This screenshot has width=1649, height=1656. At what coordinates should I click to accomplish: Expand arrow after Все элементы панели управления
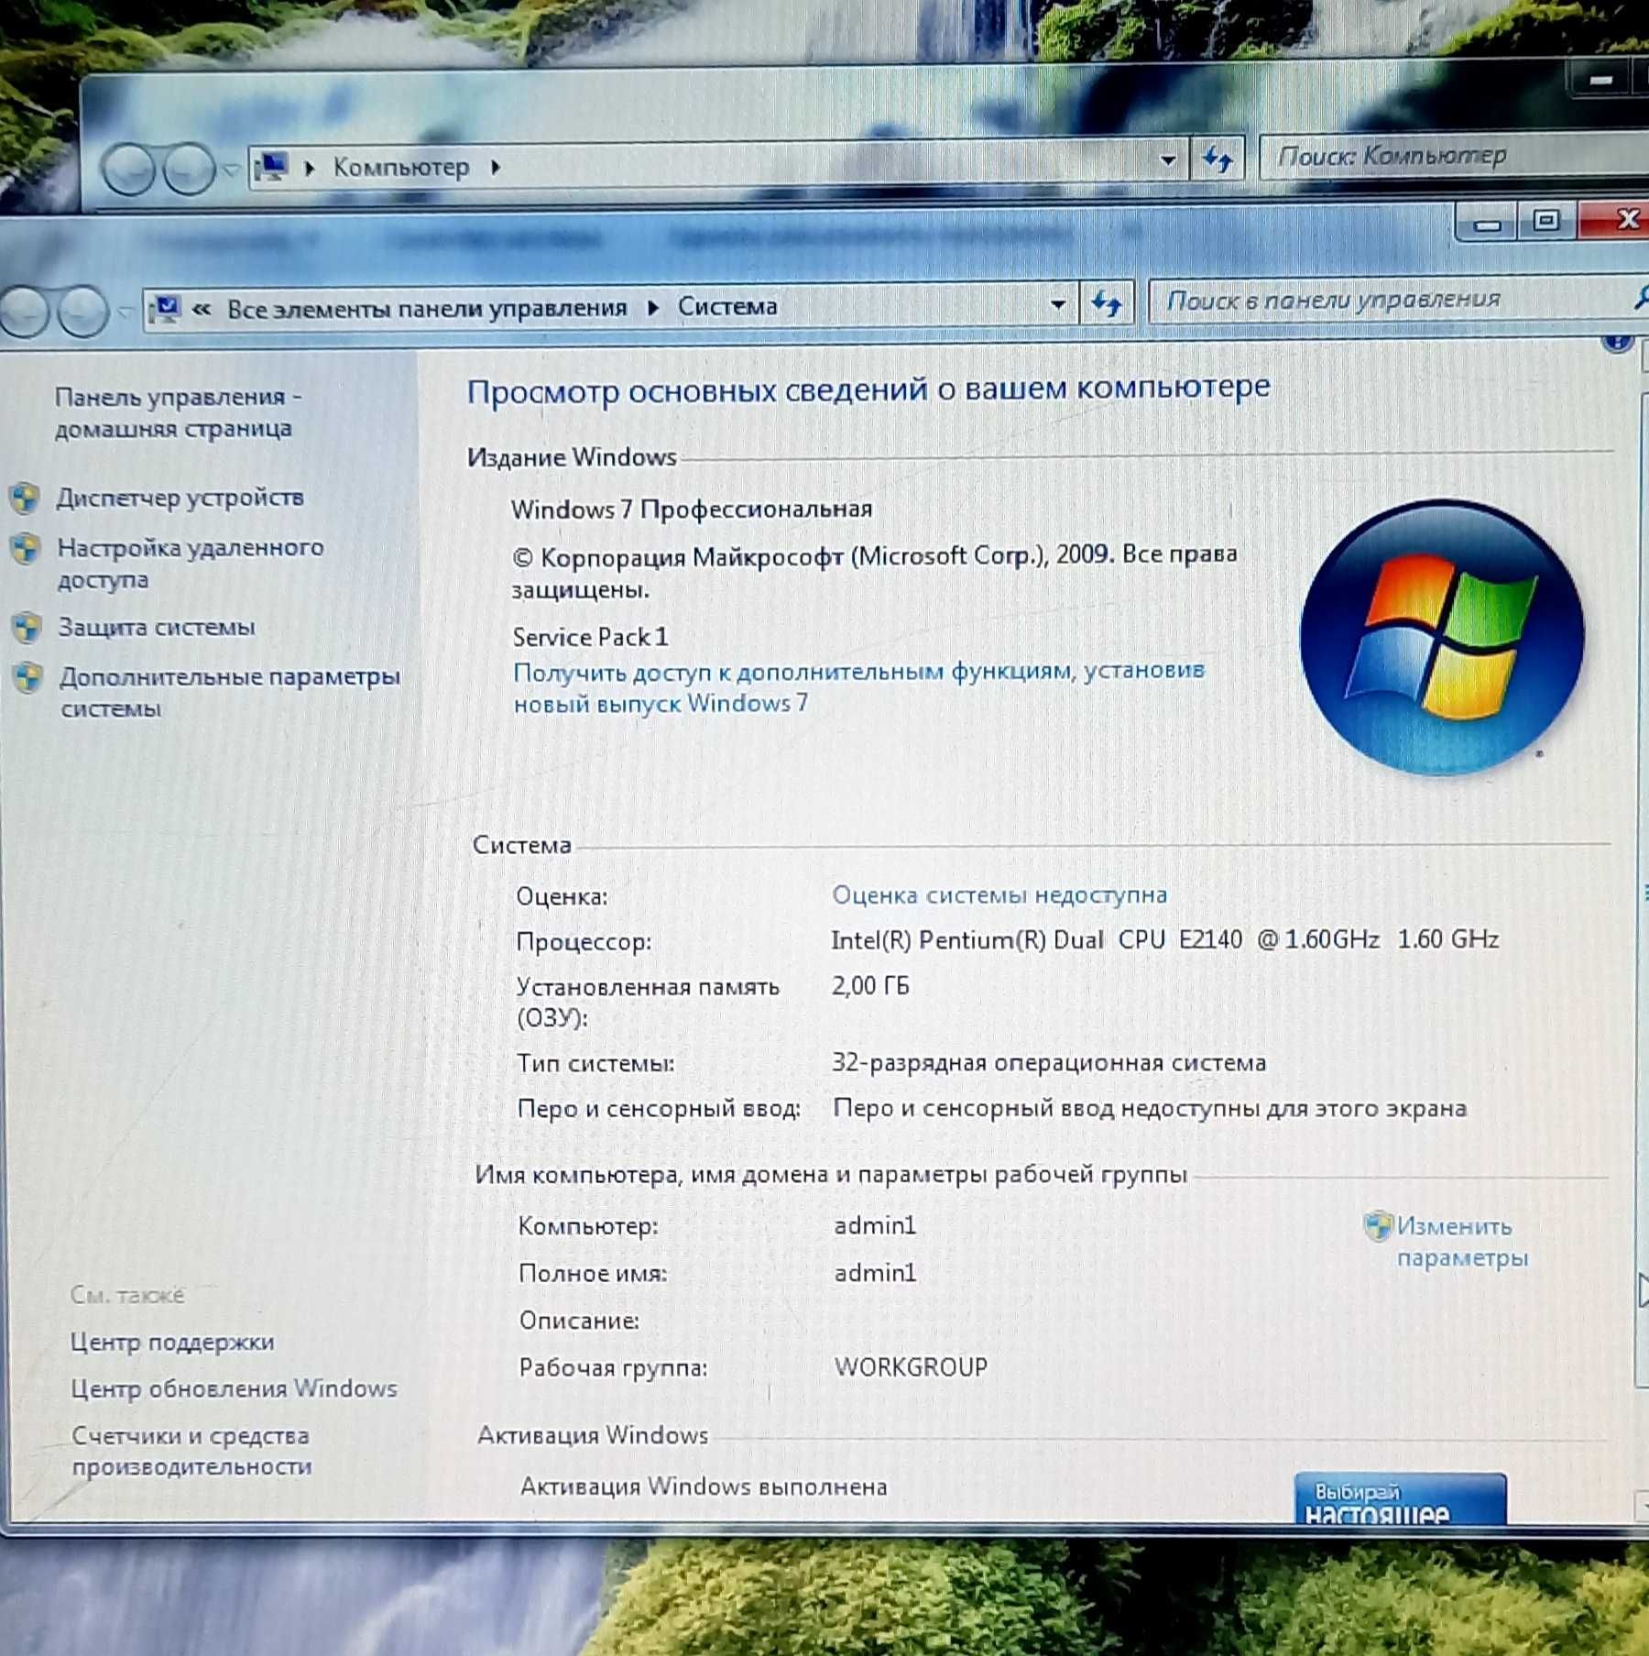pyautogui.click(x=653, y=307)
